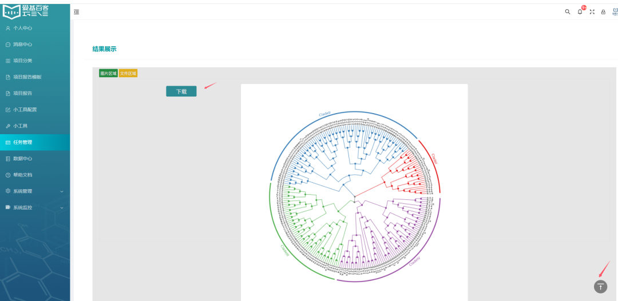618x301 pixels.
Task: Click the 数据中心 icon
Action: click(8, 159)
